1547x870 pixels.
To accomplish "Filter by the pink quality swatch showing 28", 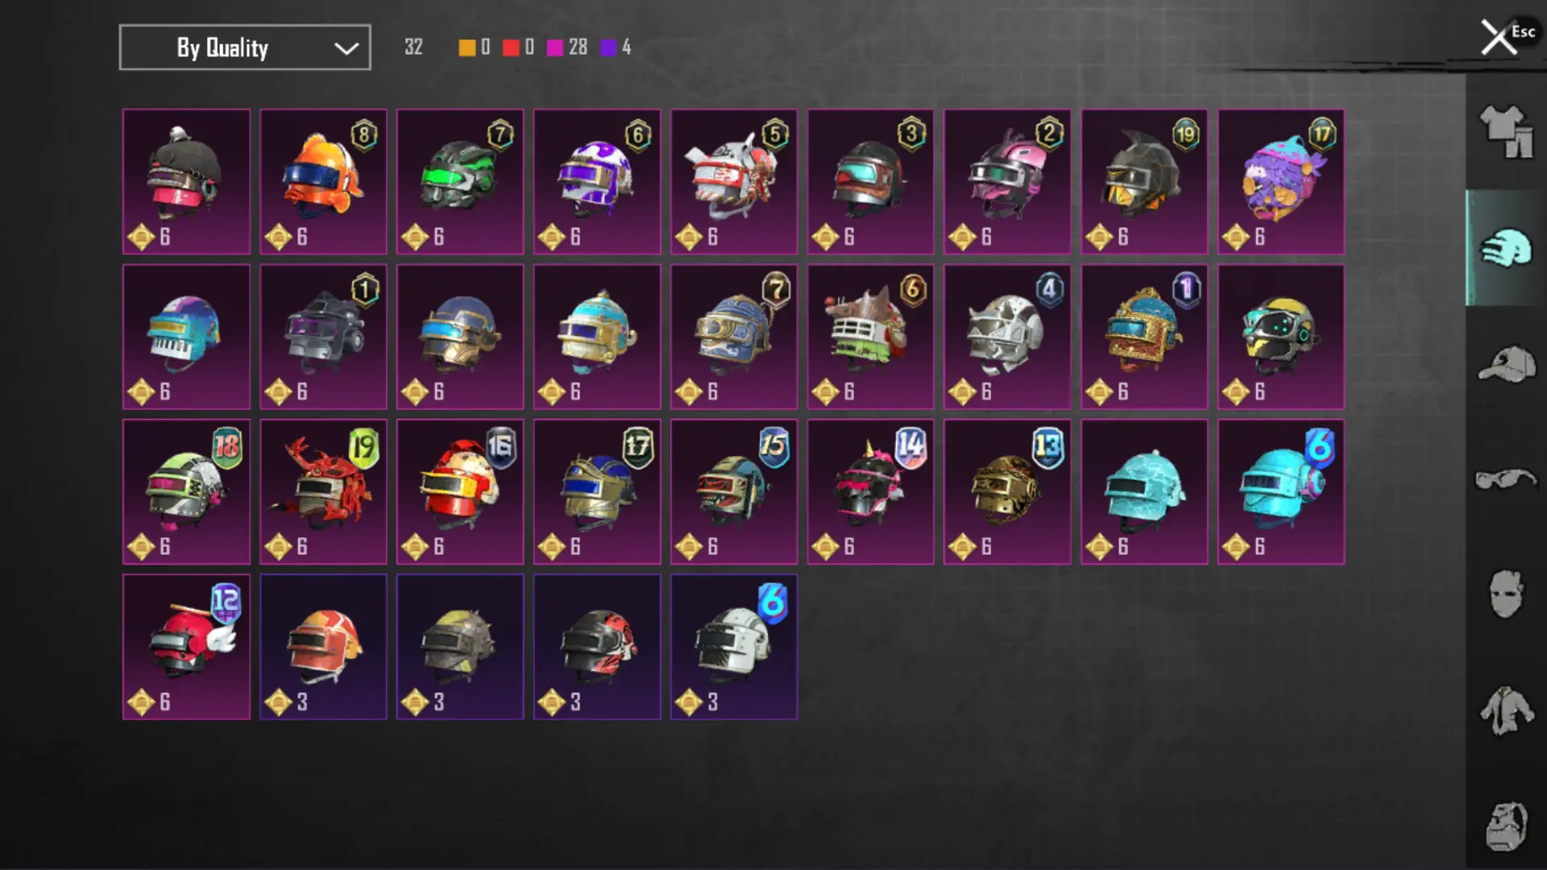I will tap(554, 48).
